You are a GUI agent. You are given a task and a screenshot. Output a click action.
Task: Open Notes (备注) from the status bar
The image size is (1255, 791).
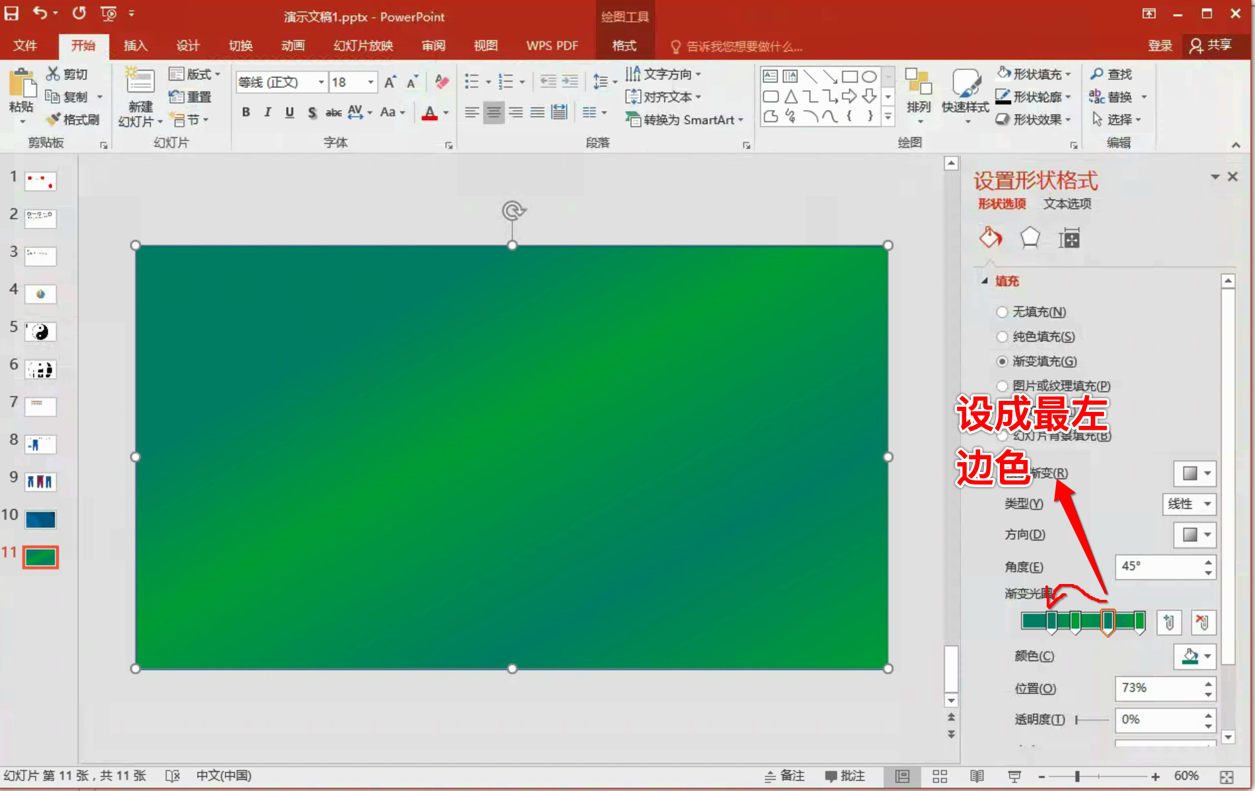784,776
